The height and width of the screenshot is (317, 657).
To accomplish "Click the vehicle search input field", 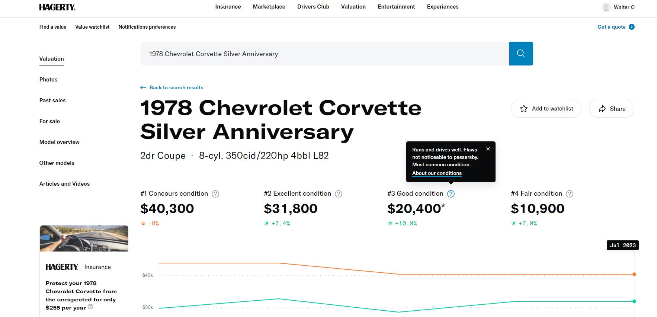I will 324,54.
